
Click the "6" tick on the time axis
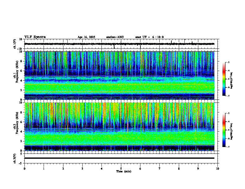pyautogui.click(x=140, y=169)
